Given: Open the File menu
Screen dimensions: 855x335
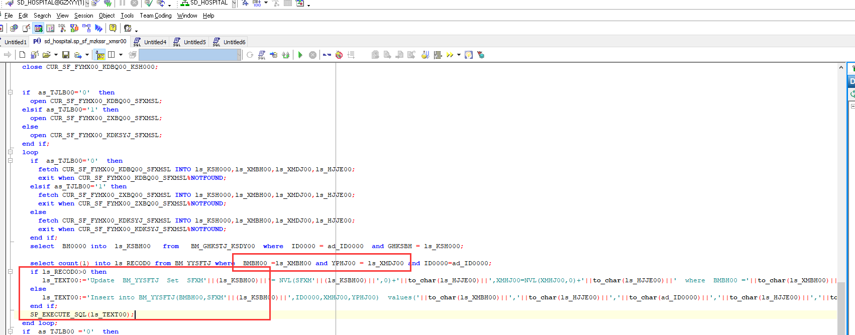Looking at the screenshot, I should (x=9, y=16).
